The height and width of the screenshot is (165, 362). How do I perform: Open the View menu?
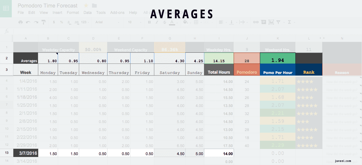(44, 13)
